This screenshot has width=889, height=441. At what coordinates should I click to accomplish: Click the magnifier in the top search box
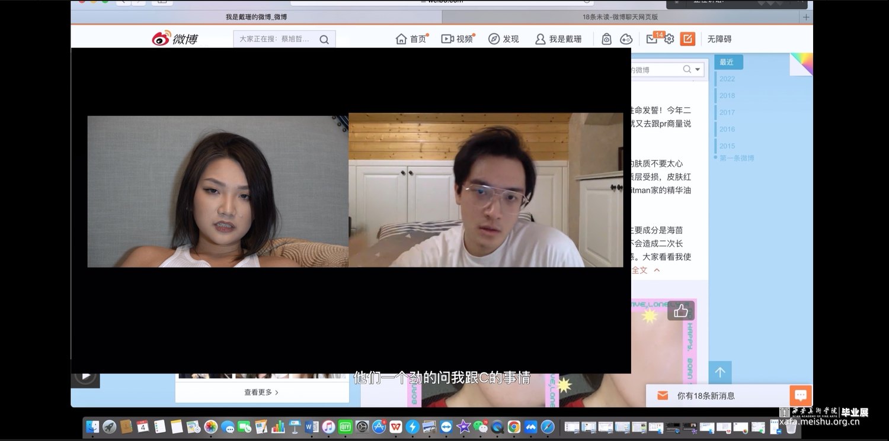(324, 40)
